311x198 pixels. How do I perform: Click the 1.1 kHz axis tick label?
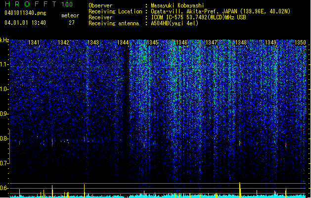tap(4, 64)
